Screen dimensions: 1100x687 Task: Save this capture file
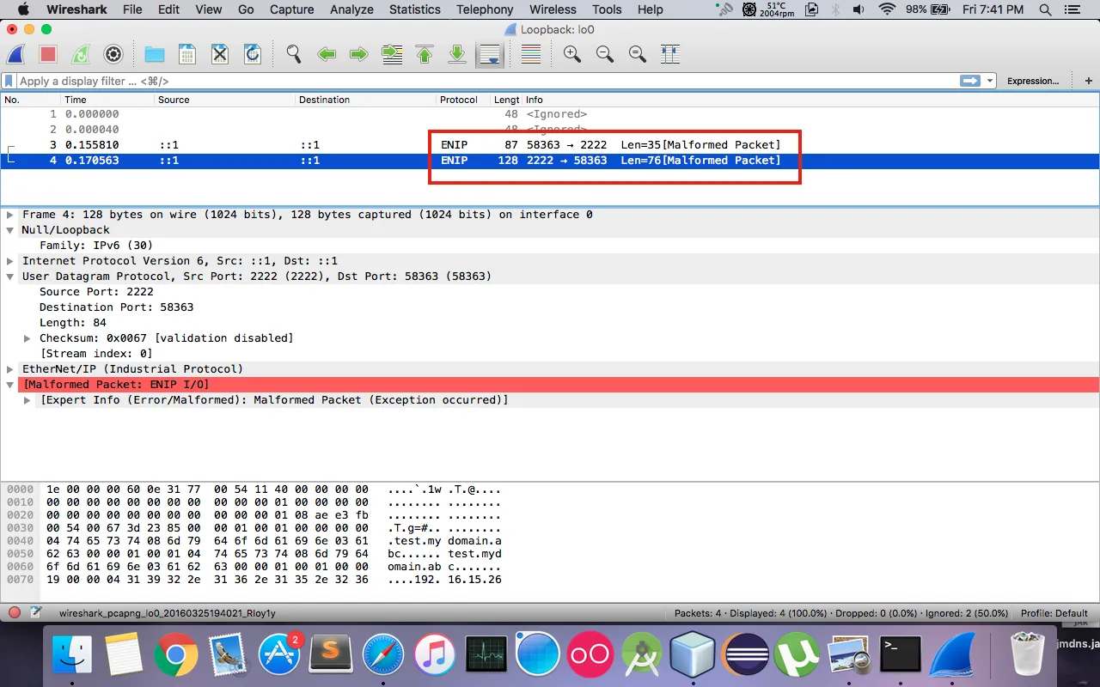point(187,54)
